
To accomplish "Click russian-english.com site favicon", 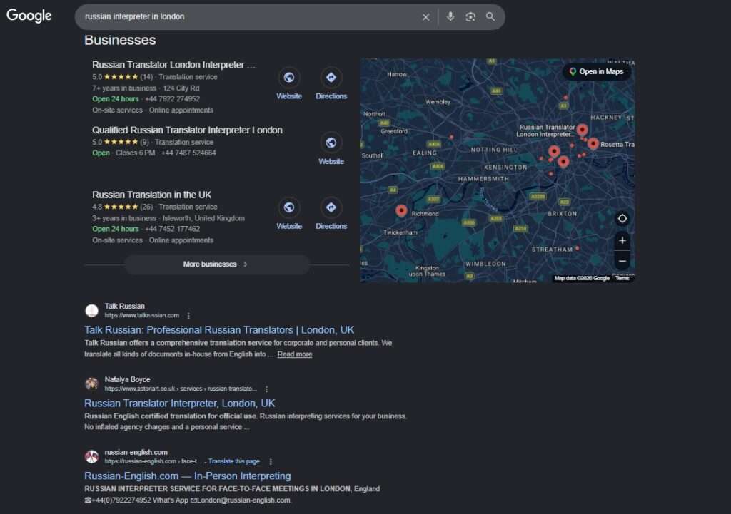I will click(92, 456).
